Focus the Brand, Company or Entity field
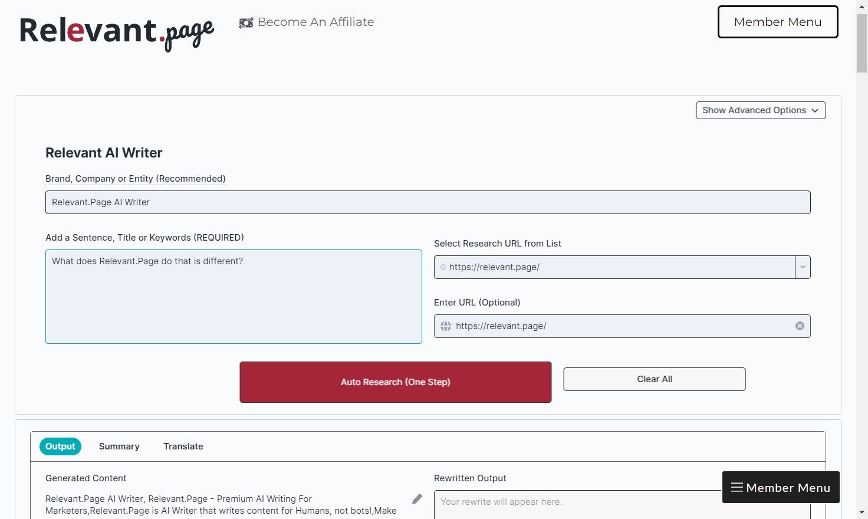 pyautogui.click(x=428, y=202)
